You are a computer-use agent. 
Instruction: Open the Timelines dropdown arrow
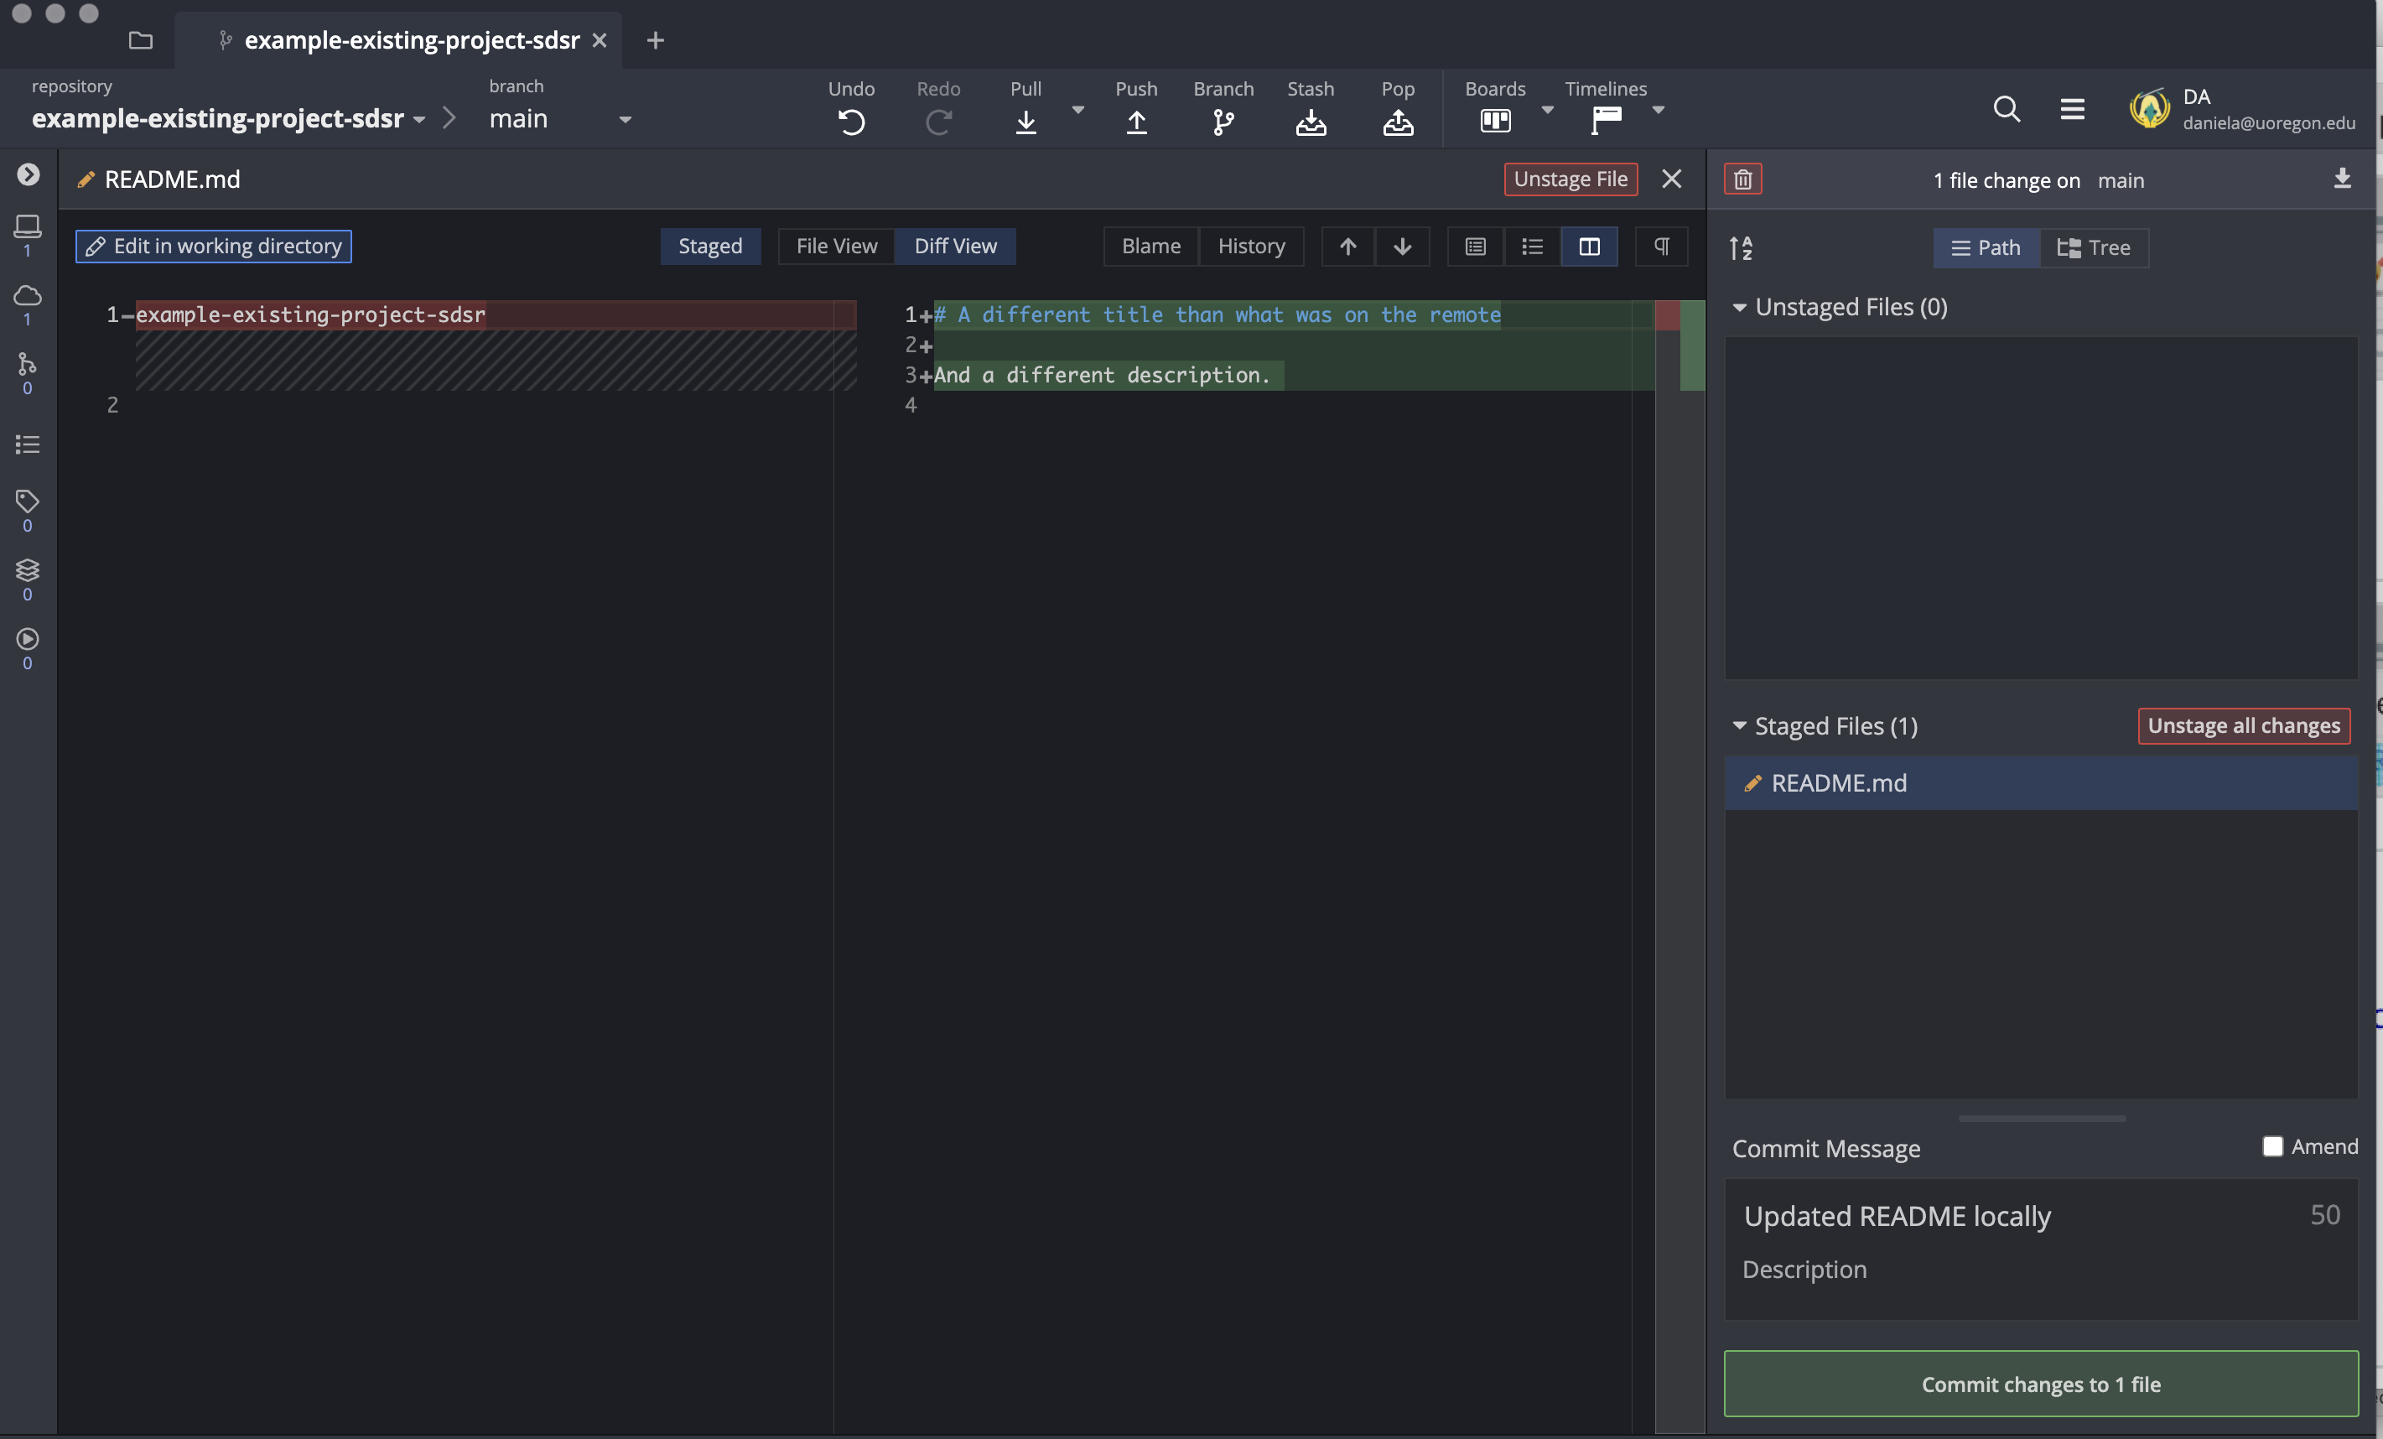(1659, 109)
